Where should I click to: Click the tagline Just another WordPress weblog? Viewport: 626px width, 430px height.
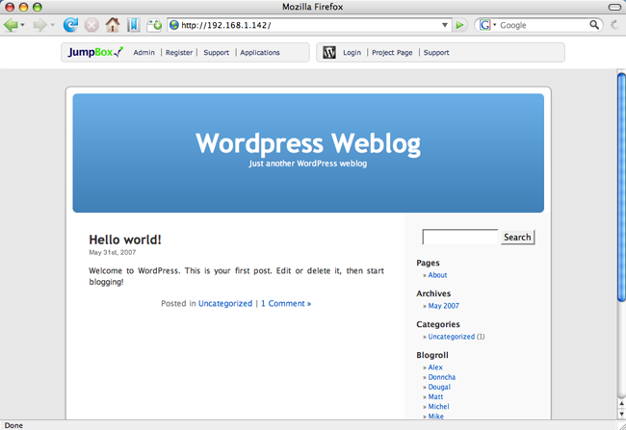pos(308,164)
